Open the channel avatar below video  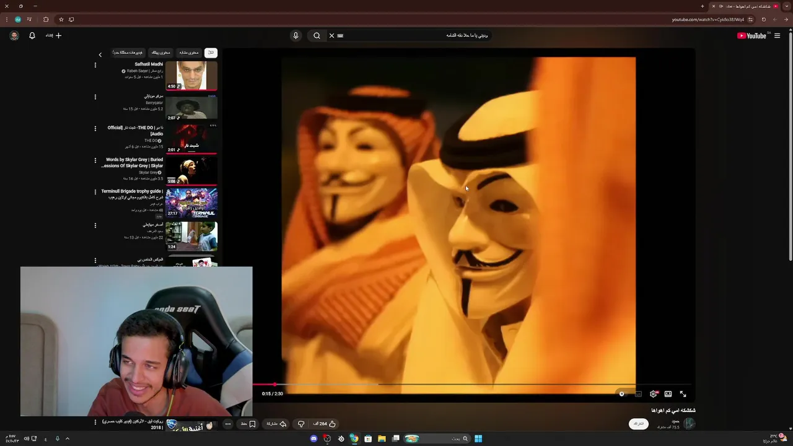689,424
